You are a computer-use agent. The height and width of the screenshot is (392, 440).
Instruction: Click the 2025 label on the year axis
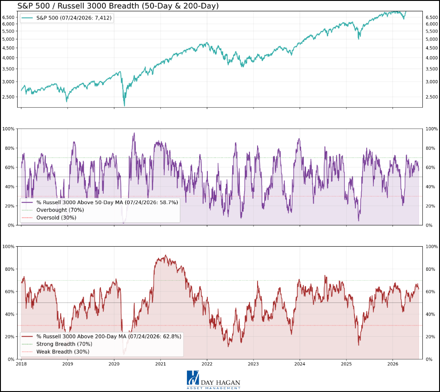(x=346, y=364)
